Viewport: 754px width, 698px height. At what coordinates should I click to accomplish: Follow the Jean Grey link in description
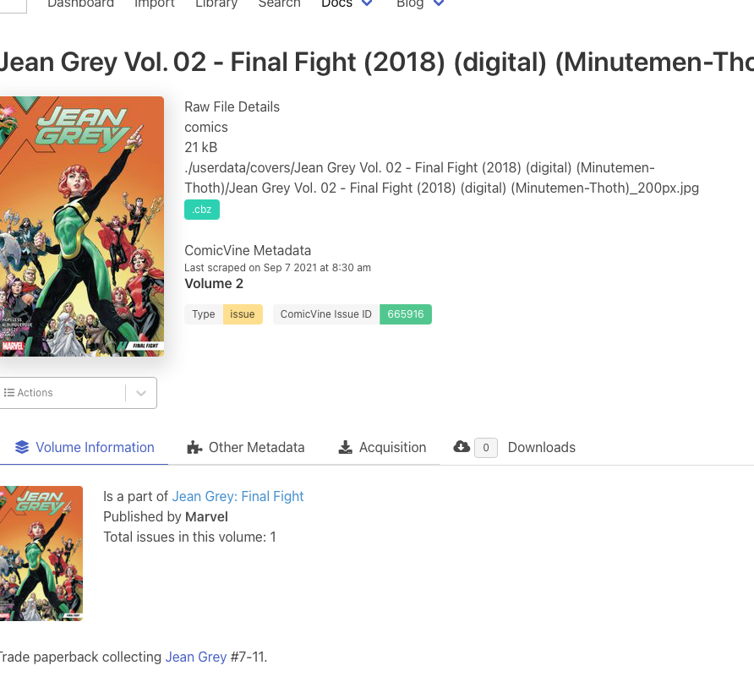pos(196,657)
